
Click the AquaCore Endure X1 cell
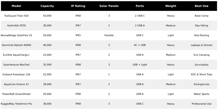tap(16, 84)
